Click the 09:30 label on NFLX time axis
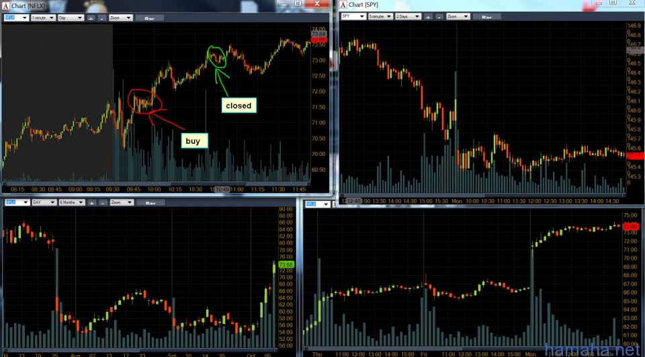645x357 pixels. click(x=113, y=190)
